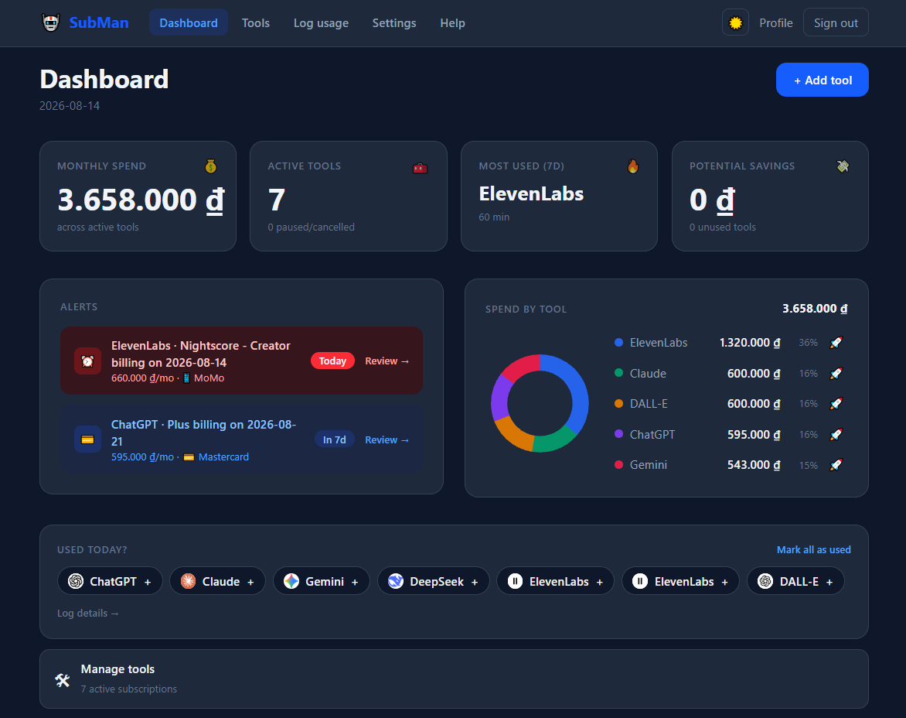Viewport: 906px width, 718px height.
Task: Click the rocket icon in Gemini row
Action: [836, 465]
